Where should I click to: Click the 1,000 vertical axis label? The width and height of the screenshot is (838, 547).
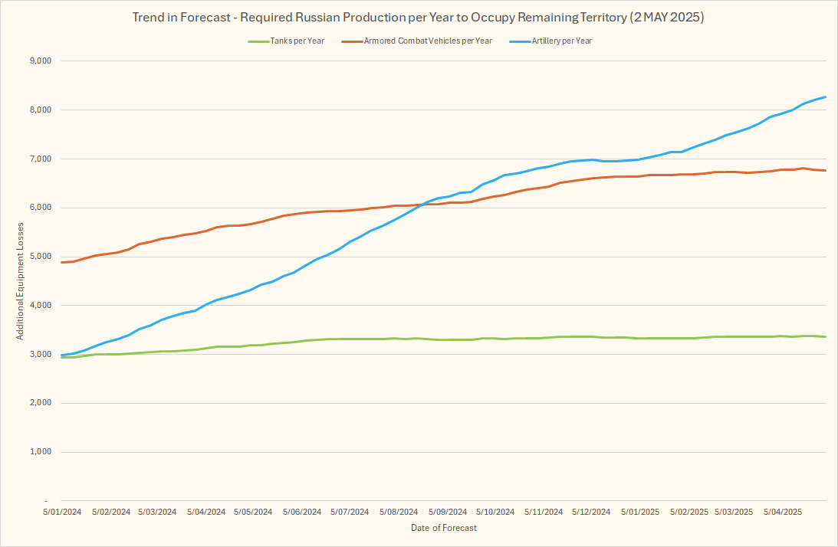(x=38, y=452)
